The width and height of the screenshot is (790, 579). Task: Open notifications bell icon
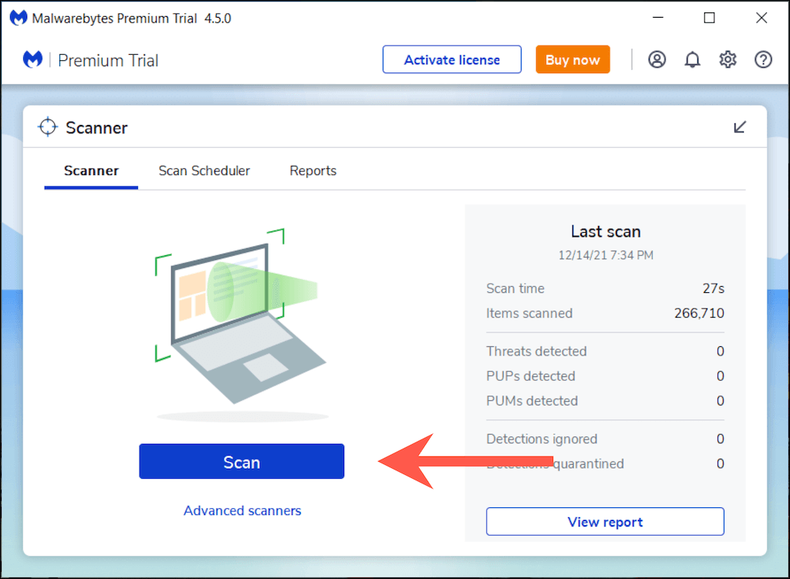[692, 59]
